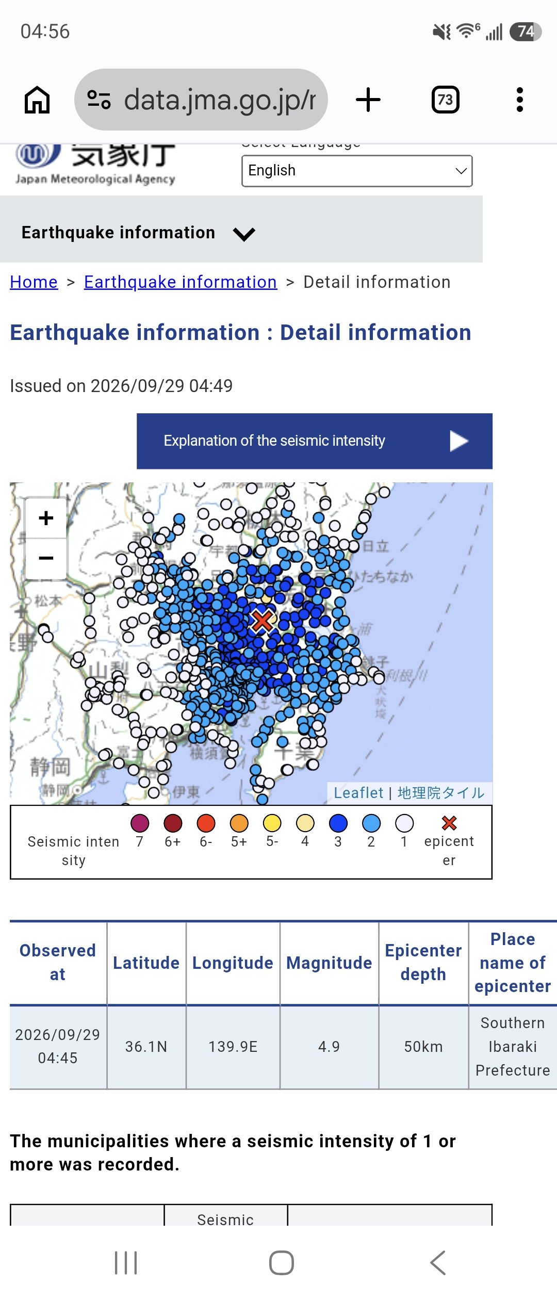Select the 4.9 magnitude cell
Viewport: 557px width, 1300px height.
[x=329, y=1047]
